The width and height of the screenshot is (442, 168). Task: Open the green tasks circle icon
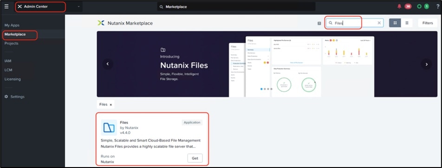click(419, 6)
